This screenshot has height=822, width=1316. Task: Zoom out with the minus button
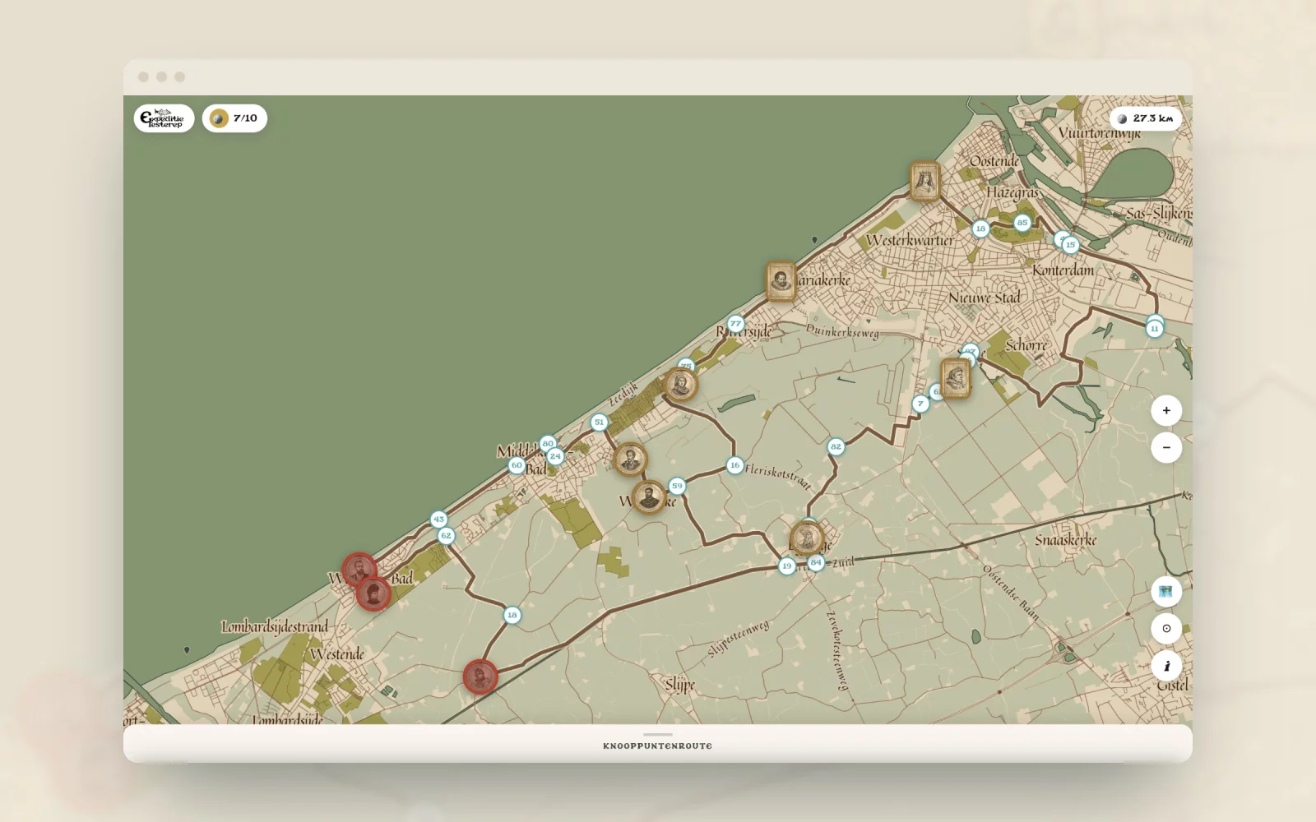click(x=1166, y=448)
